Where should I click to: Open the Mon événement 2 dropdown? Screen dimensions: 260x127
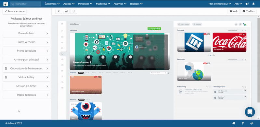pyautogui.click(x=220, y=4)
